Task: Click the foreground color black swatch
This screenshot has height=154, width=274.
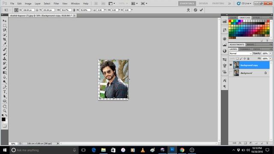Action: tap(3, 119)
